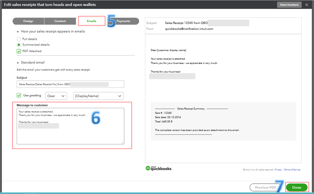The height and width of the screenshot is (194, 314).
Task: Click the 'Sales Receipt 12345 from QBO' preview subject
Action: click(186, 23)
